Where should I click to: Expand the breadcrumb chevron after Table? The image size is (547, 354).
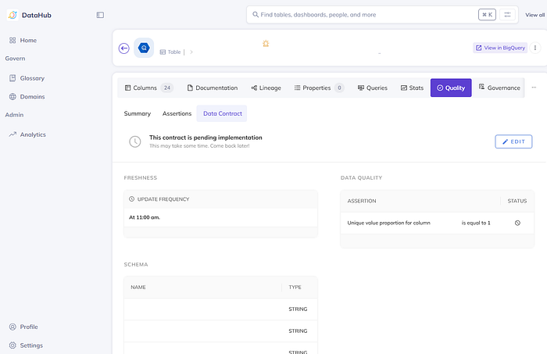click(x=191, y=52)
